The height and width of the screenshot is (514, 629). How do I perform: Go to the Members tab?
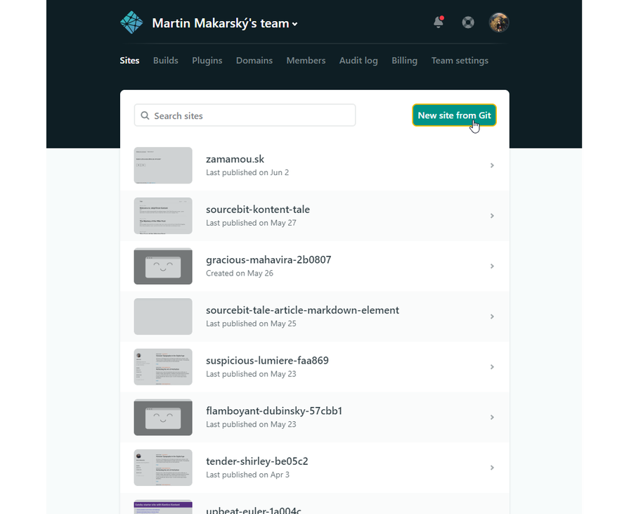click(306, 60)
